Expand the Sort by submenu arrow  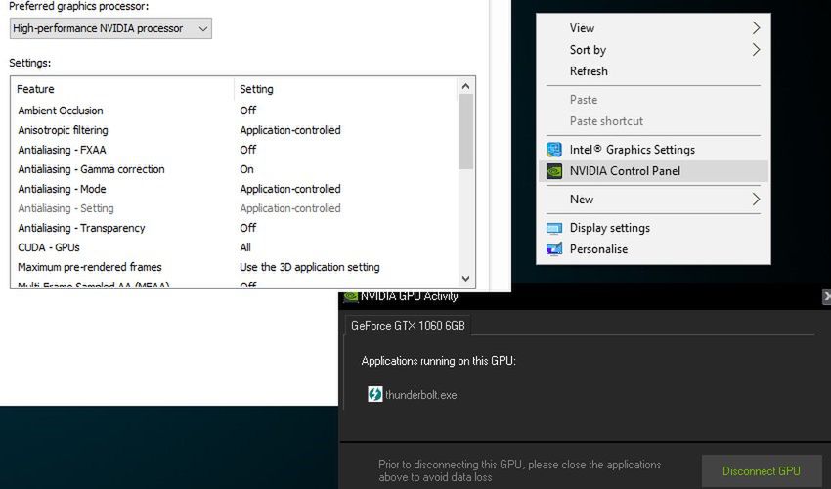tap(757, 50)
